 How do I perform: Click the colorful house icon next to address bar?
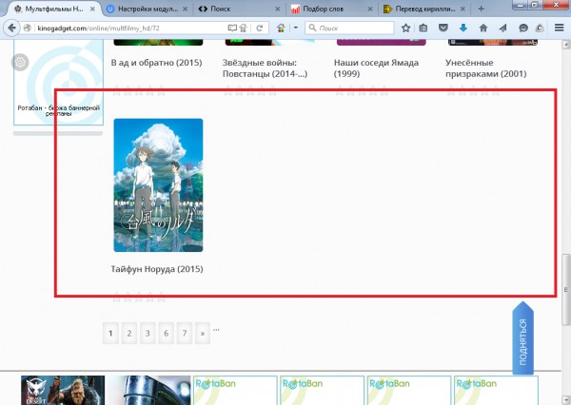tap(281, 28)
